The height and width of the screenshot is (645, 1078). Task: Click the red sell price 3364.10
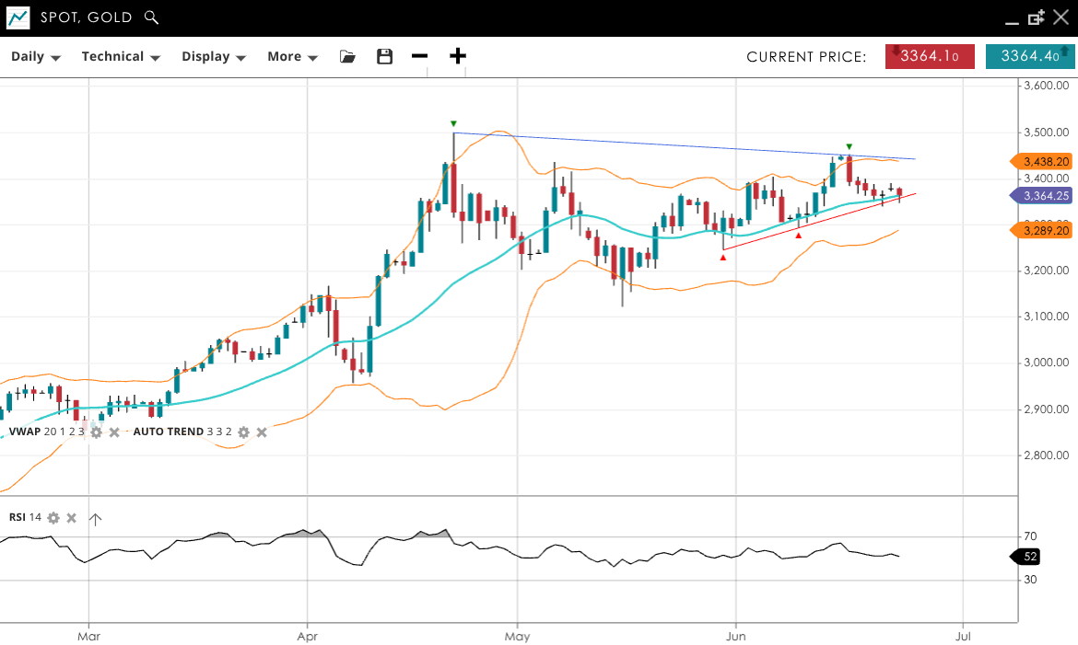930,56
